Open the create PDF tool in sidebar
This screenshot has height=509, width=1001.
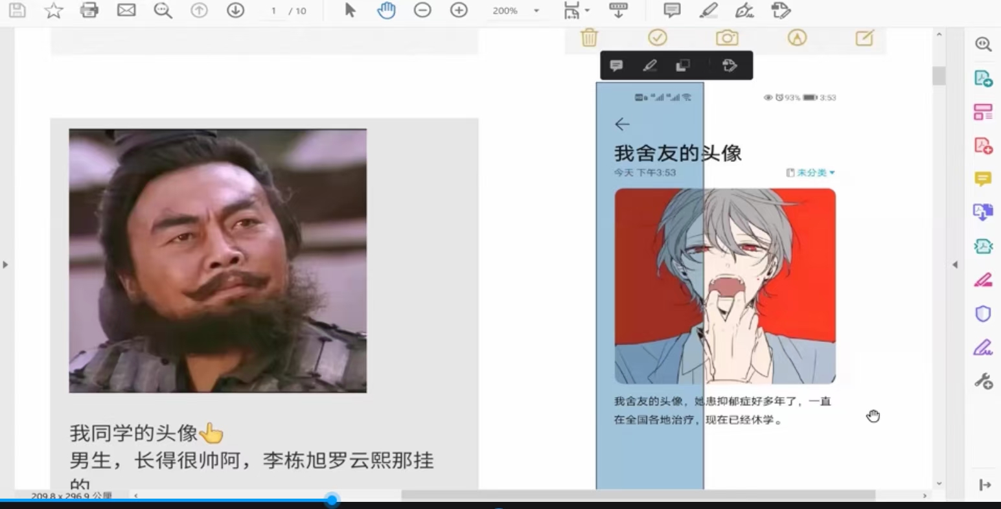pos(983,146)
